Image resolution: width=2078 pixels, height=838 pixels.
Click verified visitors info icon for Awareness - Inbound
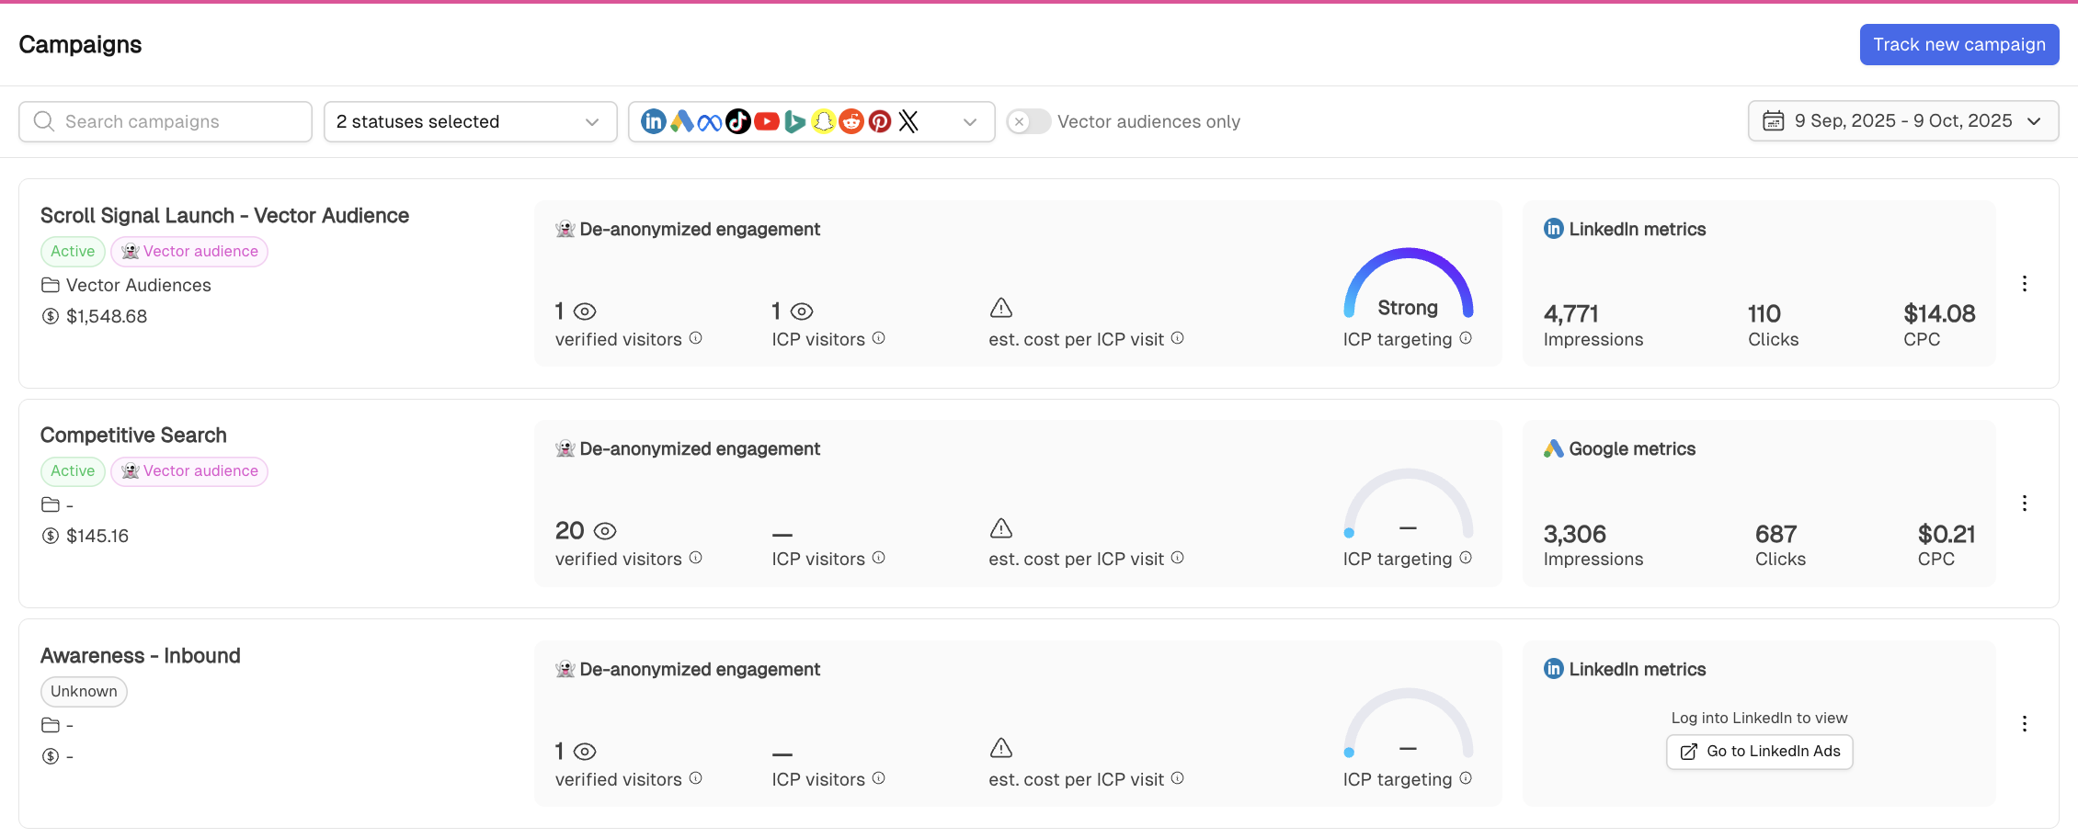[696, 778]
